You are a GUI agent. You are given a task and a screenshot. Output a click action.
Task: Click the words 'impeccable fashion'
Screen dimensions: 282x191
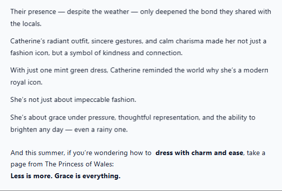(104, 100)
